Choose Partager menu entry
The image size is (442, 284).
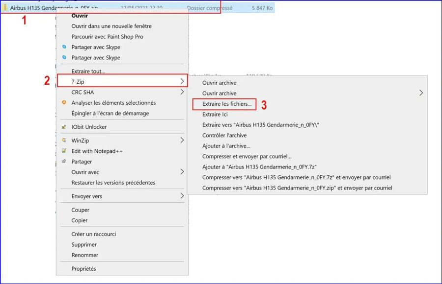coord(82,162)
